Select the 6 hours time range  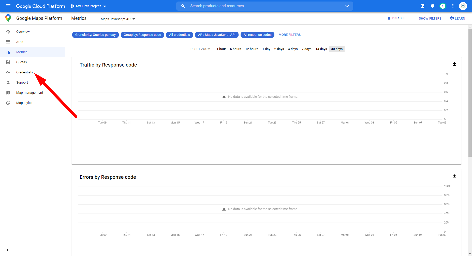(235, 49)
